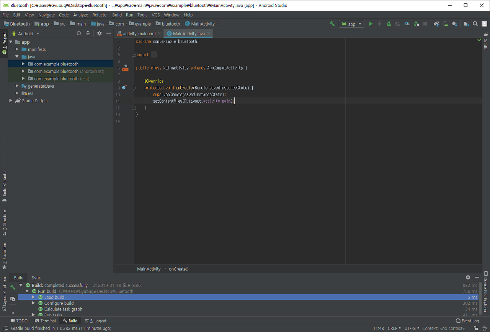This screenshot has width=490, height=332.
Task: Close the activity_main.xml tab
Action: click(160, 34)
